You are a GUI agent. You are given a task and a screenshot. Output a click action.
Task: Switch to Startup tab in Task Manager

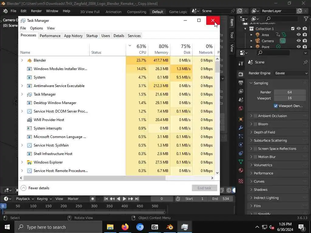pos(92,36)
